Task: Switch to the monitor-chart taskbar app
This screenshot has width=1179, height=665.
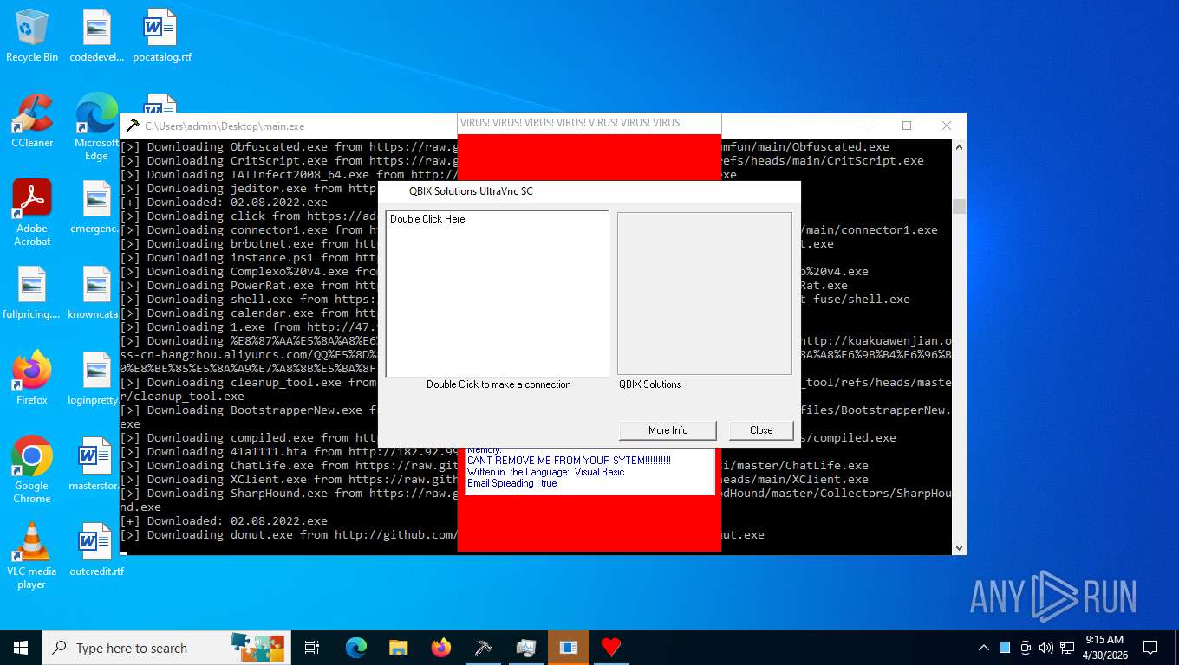Action: click(526, 648)
